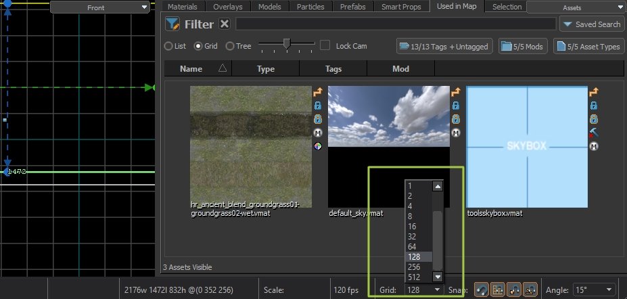Enable the Lock Cam checkbox
The image size is (627, 299).
(325, 46)
